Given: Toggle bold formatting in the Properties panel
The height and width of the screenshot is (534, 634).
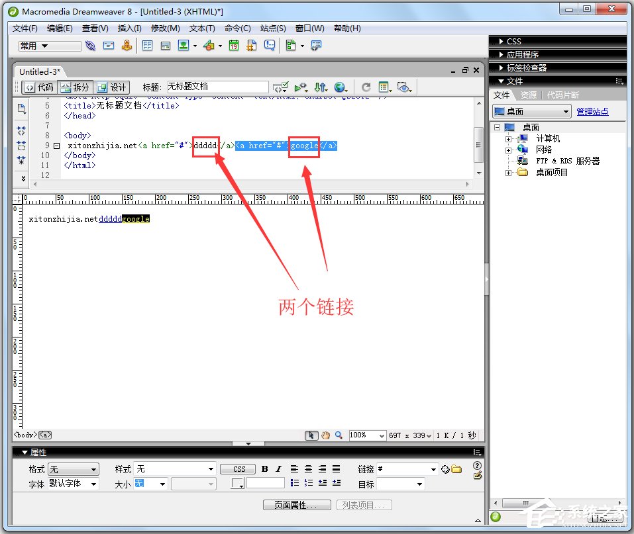Looking at the screenshot, I should point(264,469).
